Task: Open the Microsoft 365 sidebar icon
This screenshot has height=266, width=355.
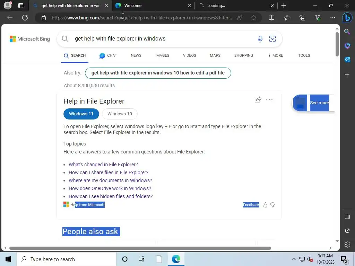Action: pyautogui.click(x=347, y=46)
